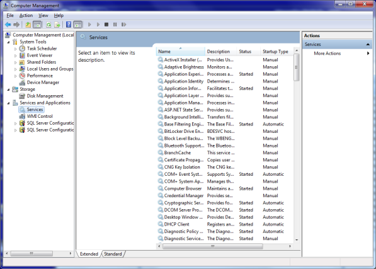
Task: Open Device Manager in the tree
Action: point(43,83)
